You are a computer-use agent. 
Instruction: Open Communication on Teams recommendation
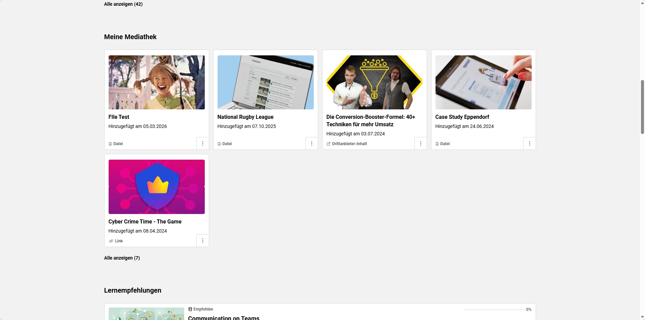pyautogui.click(x=224, y=318)
